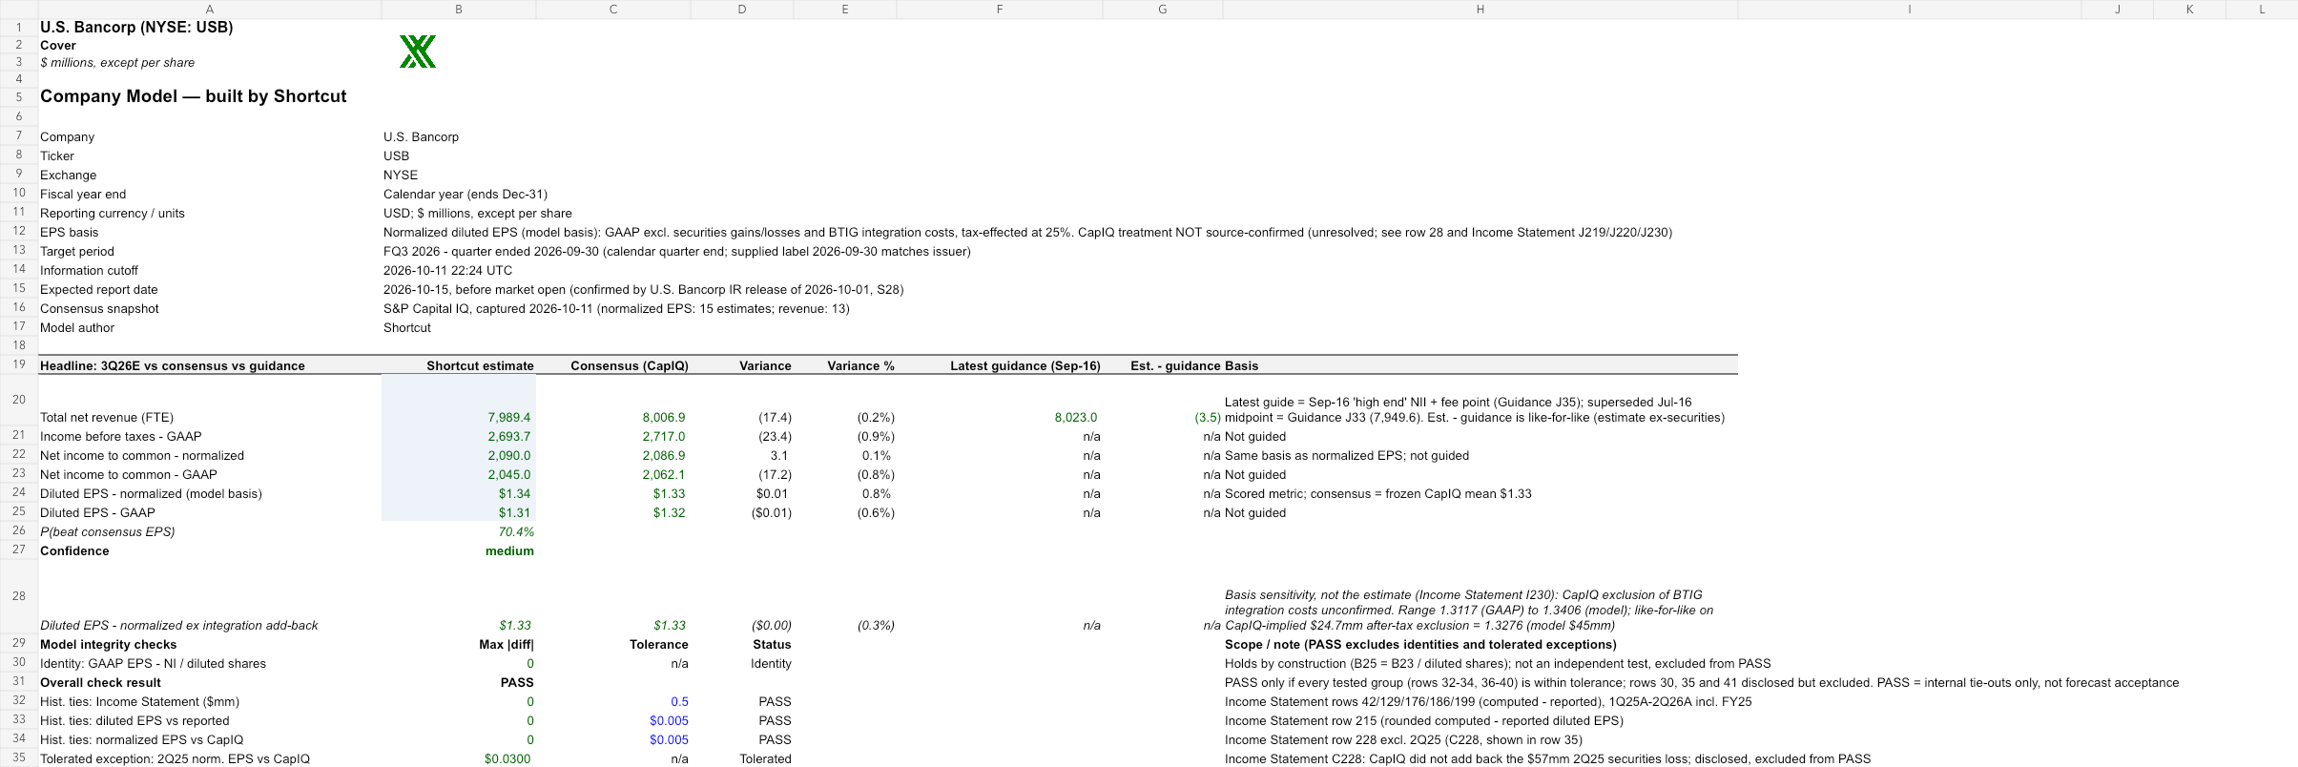Click the variance value (23.4)
This screenshot has width=2298, height=767.
coord(775,436)
